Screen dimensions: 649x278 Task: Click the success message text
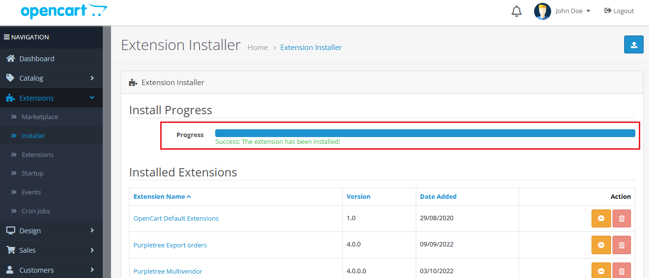coord(278,142)
